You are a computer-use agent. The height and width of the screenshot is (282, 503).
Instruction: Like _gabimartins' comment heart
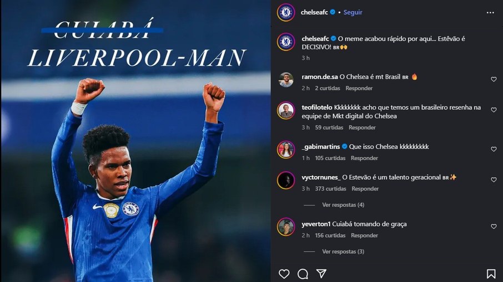(x=494, y=149)
